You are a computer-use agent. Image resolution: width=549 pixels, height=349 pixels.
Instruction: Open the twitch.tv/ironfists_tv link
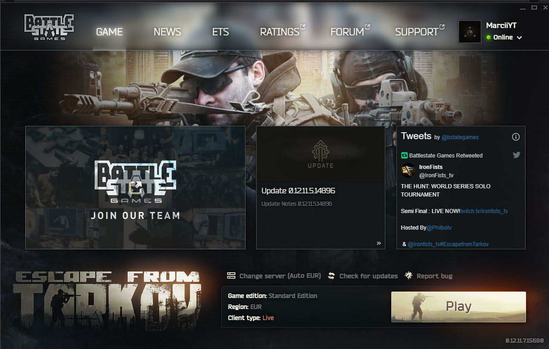[x=484, y=211]
